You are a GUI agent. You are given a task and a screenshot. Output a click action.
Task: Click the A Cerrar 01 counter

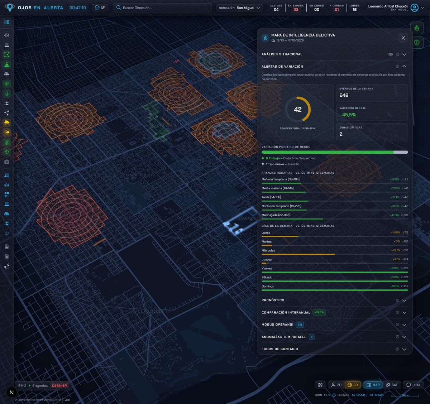click(x=336, y=8)
